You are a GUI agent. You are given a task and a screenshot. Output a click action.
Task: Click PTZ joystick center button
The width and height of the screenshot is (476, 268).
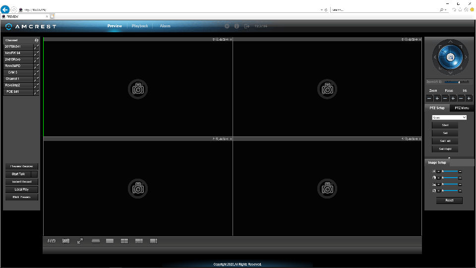pos(451,57)
